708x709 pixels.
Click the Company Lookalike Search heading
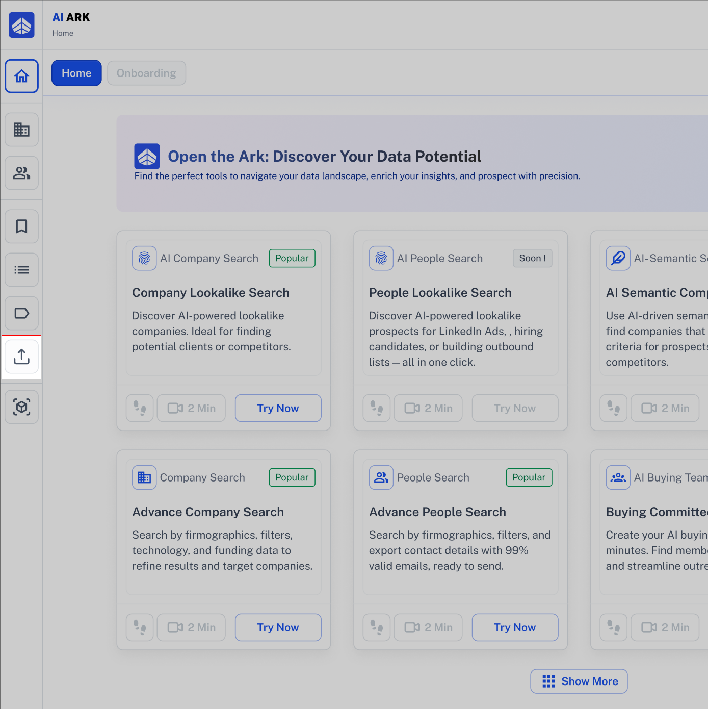[x=211, y=293]
